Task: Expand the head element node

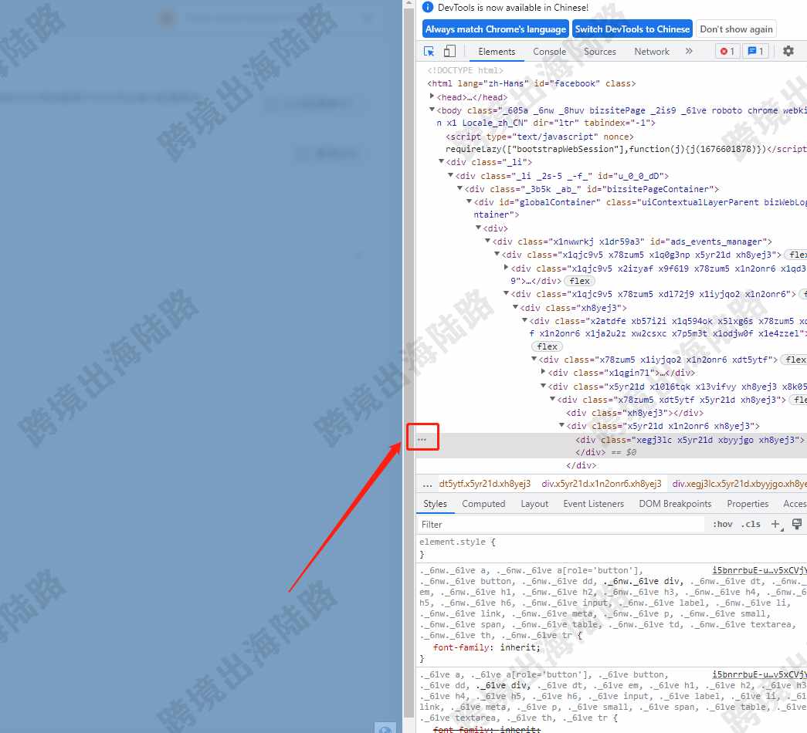Action: [432, 96]
